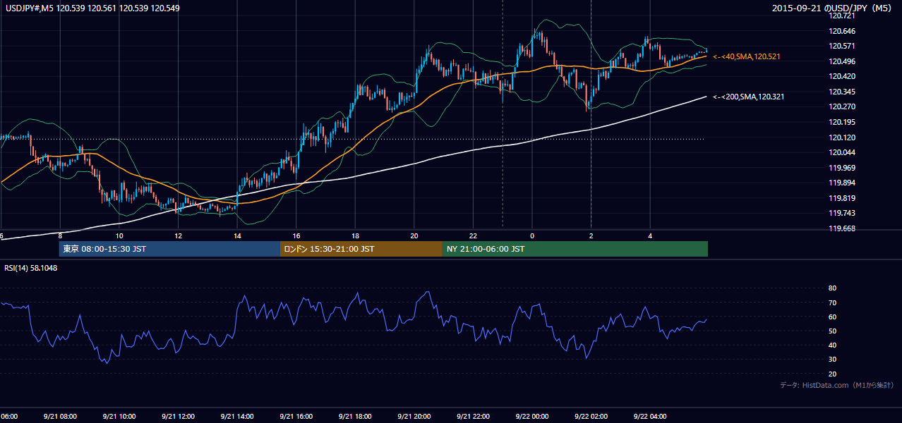Click the RSI(14) 58.1048 indicator label
This screenshot has height=423, width=902.
pos(31,268)
